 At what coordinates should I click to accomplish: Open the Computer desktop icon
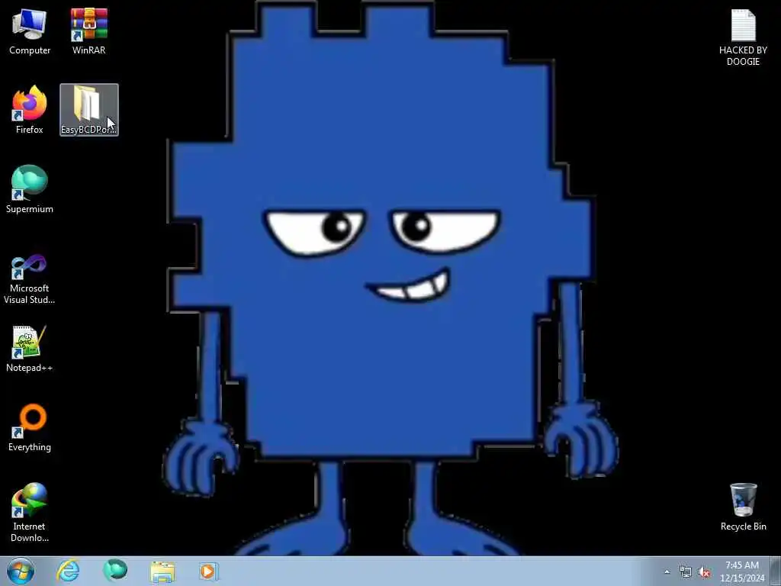tap(30, 31)
